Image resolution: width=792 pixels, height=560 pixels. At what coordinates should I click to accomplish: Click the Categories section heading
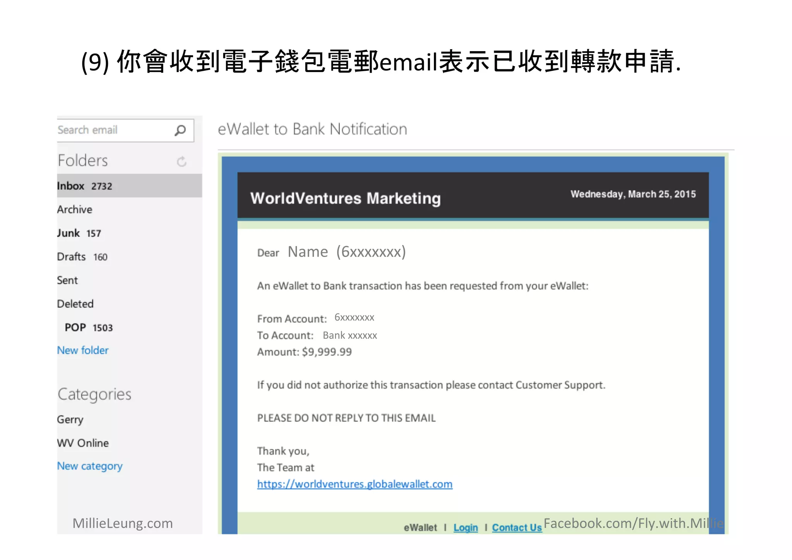[x=94, y=394]
